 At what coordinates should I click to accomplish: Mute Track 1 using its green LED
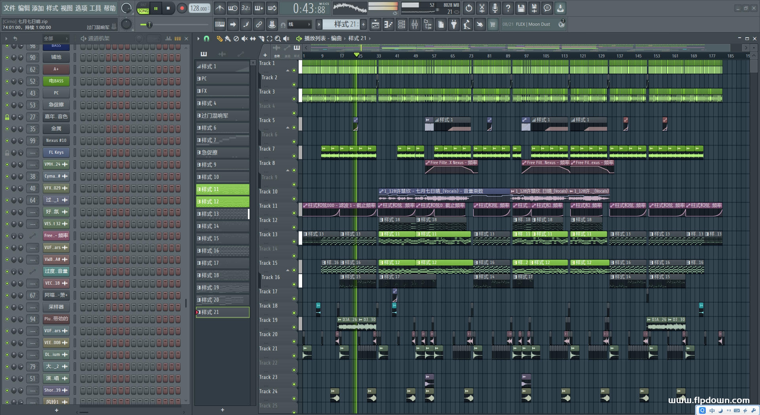coord(294,70)
